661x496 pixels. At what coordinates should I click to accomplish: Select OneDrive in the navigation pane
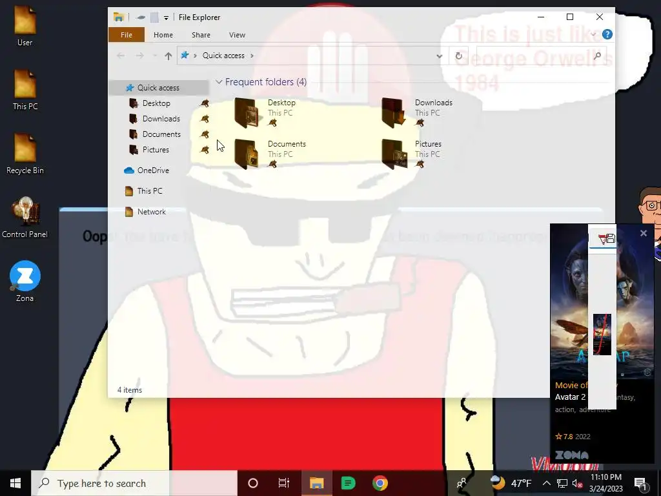click(x=153, y=170)
